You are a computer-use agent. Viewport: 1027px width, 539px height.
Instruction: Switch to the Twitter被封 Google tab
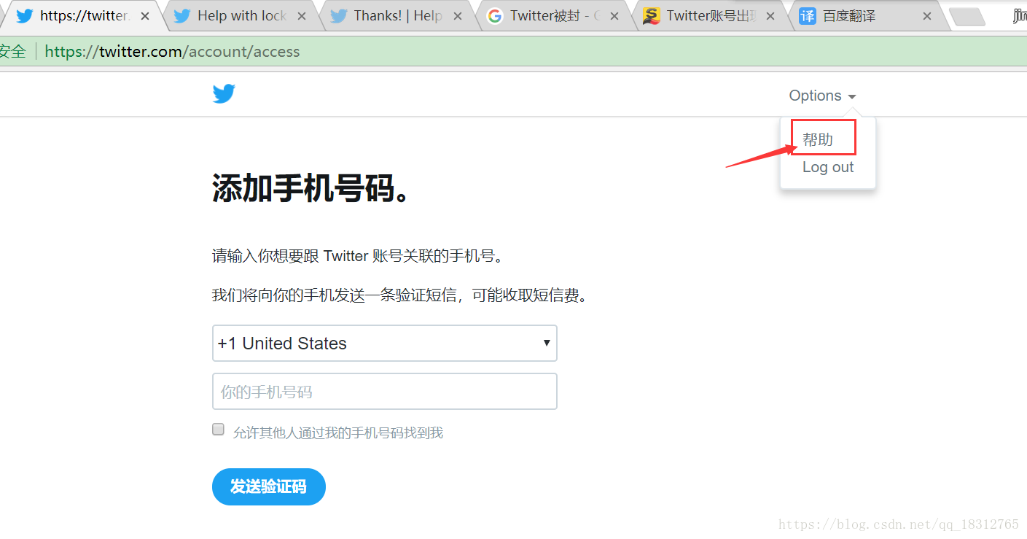[x=555, y=15]
